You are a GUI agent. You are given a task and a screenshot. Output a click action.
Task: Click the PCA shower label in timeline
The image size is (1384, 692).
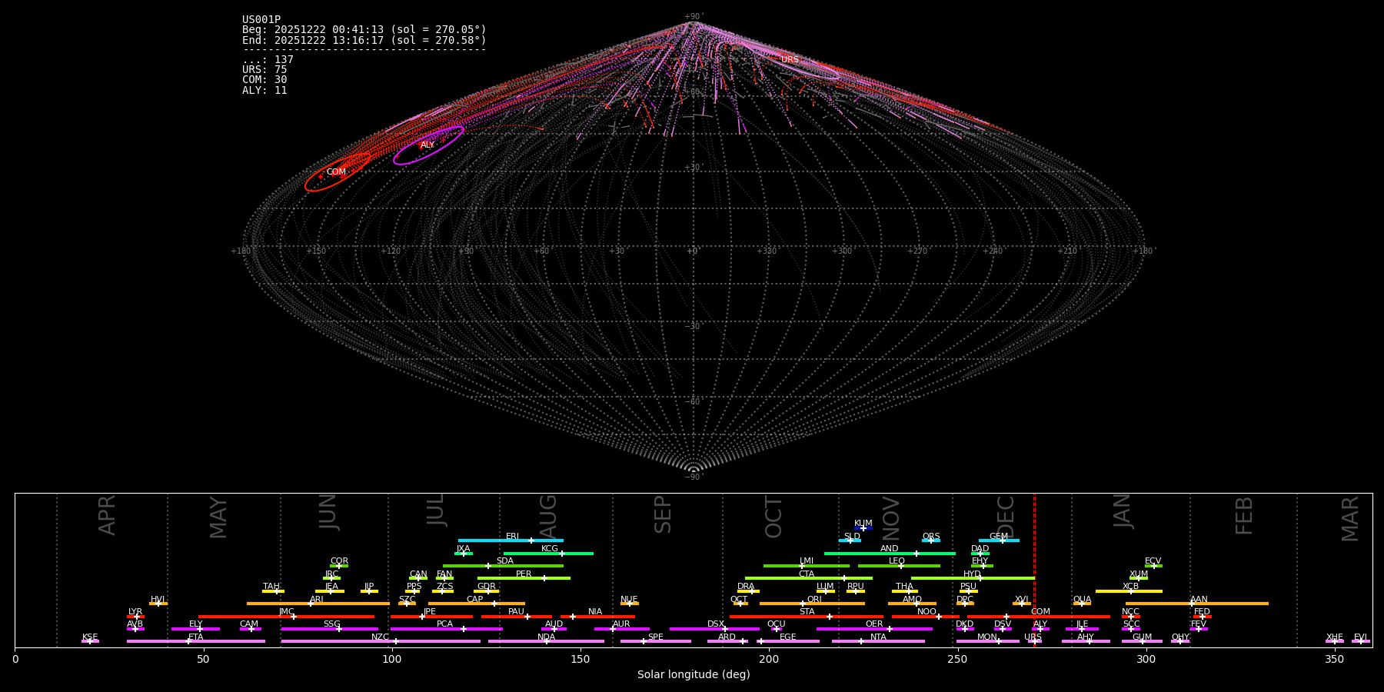coord(444,624)
